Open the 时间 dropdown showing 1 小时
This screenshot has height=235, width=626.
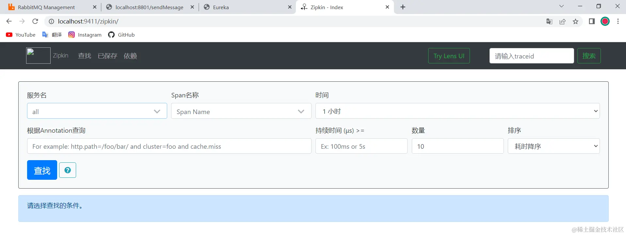pyautogui.click(x=457, y=111)
